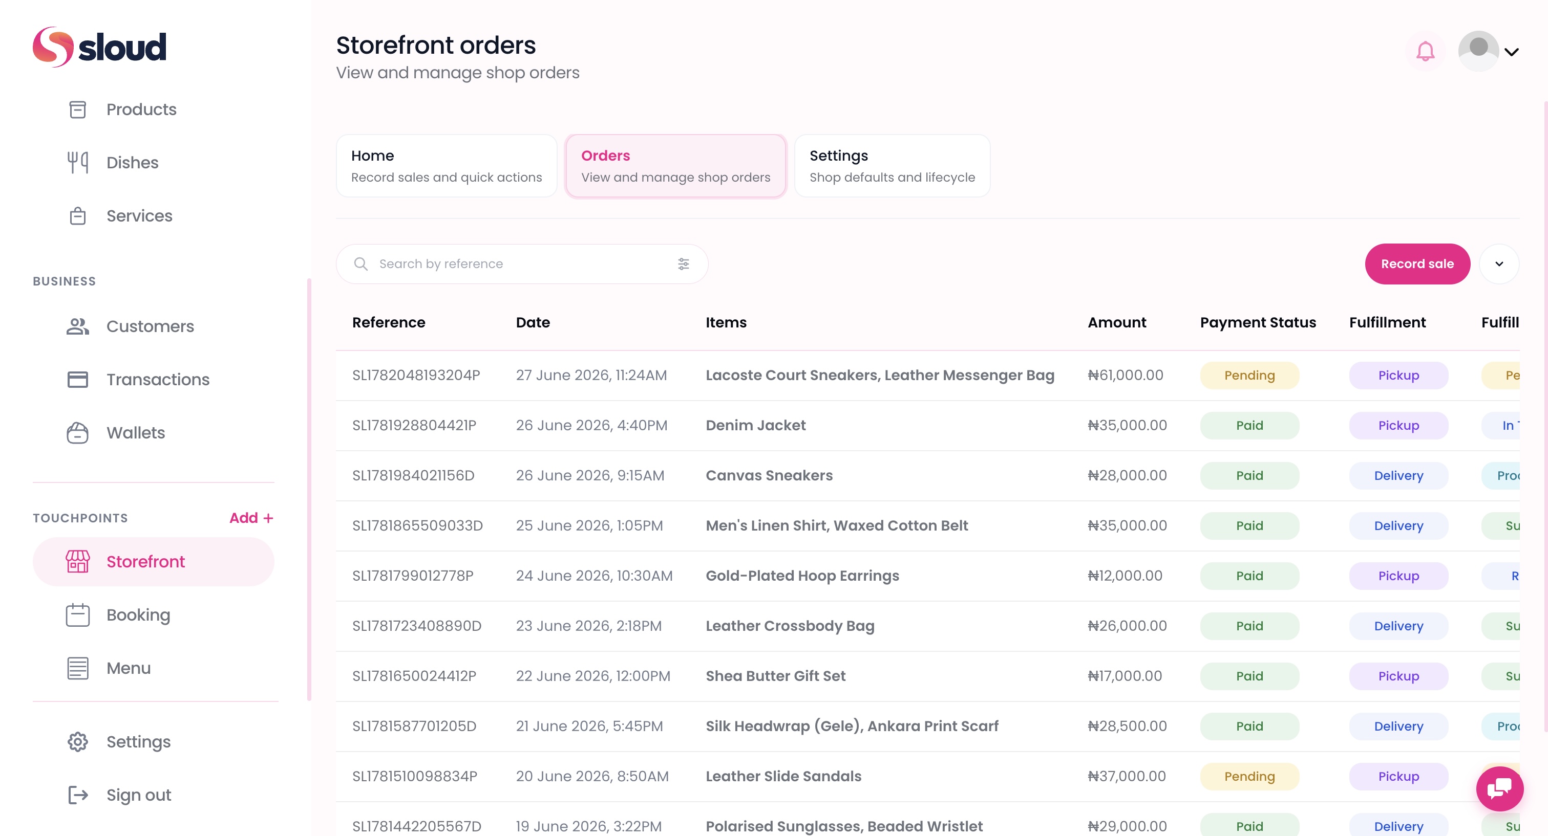Click the Date column header
This screenshot has width=1548, height=836.
[x=533, y=322]
